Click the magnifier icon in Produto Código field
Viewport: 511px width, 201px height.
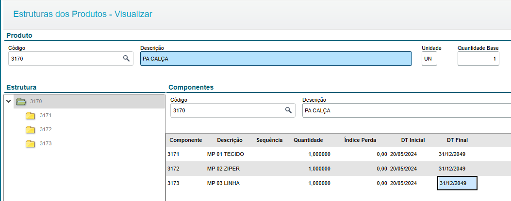click(126, 59)
